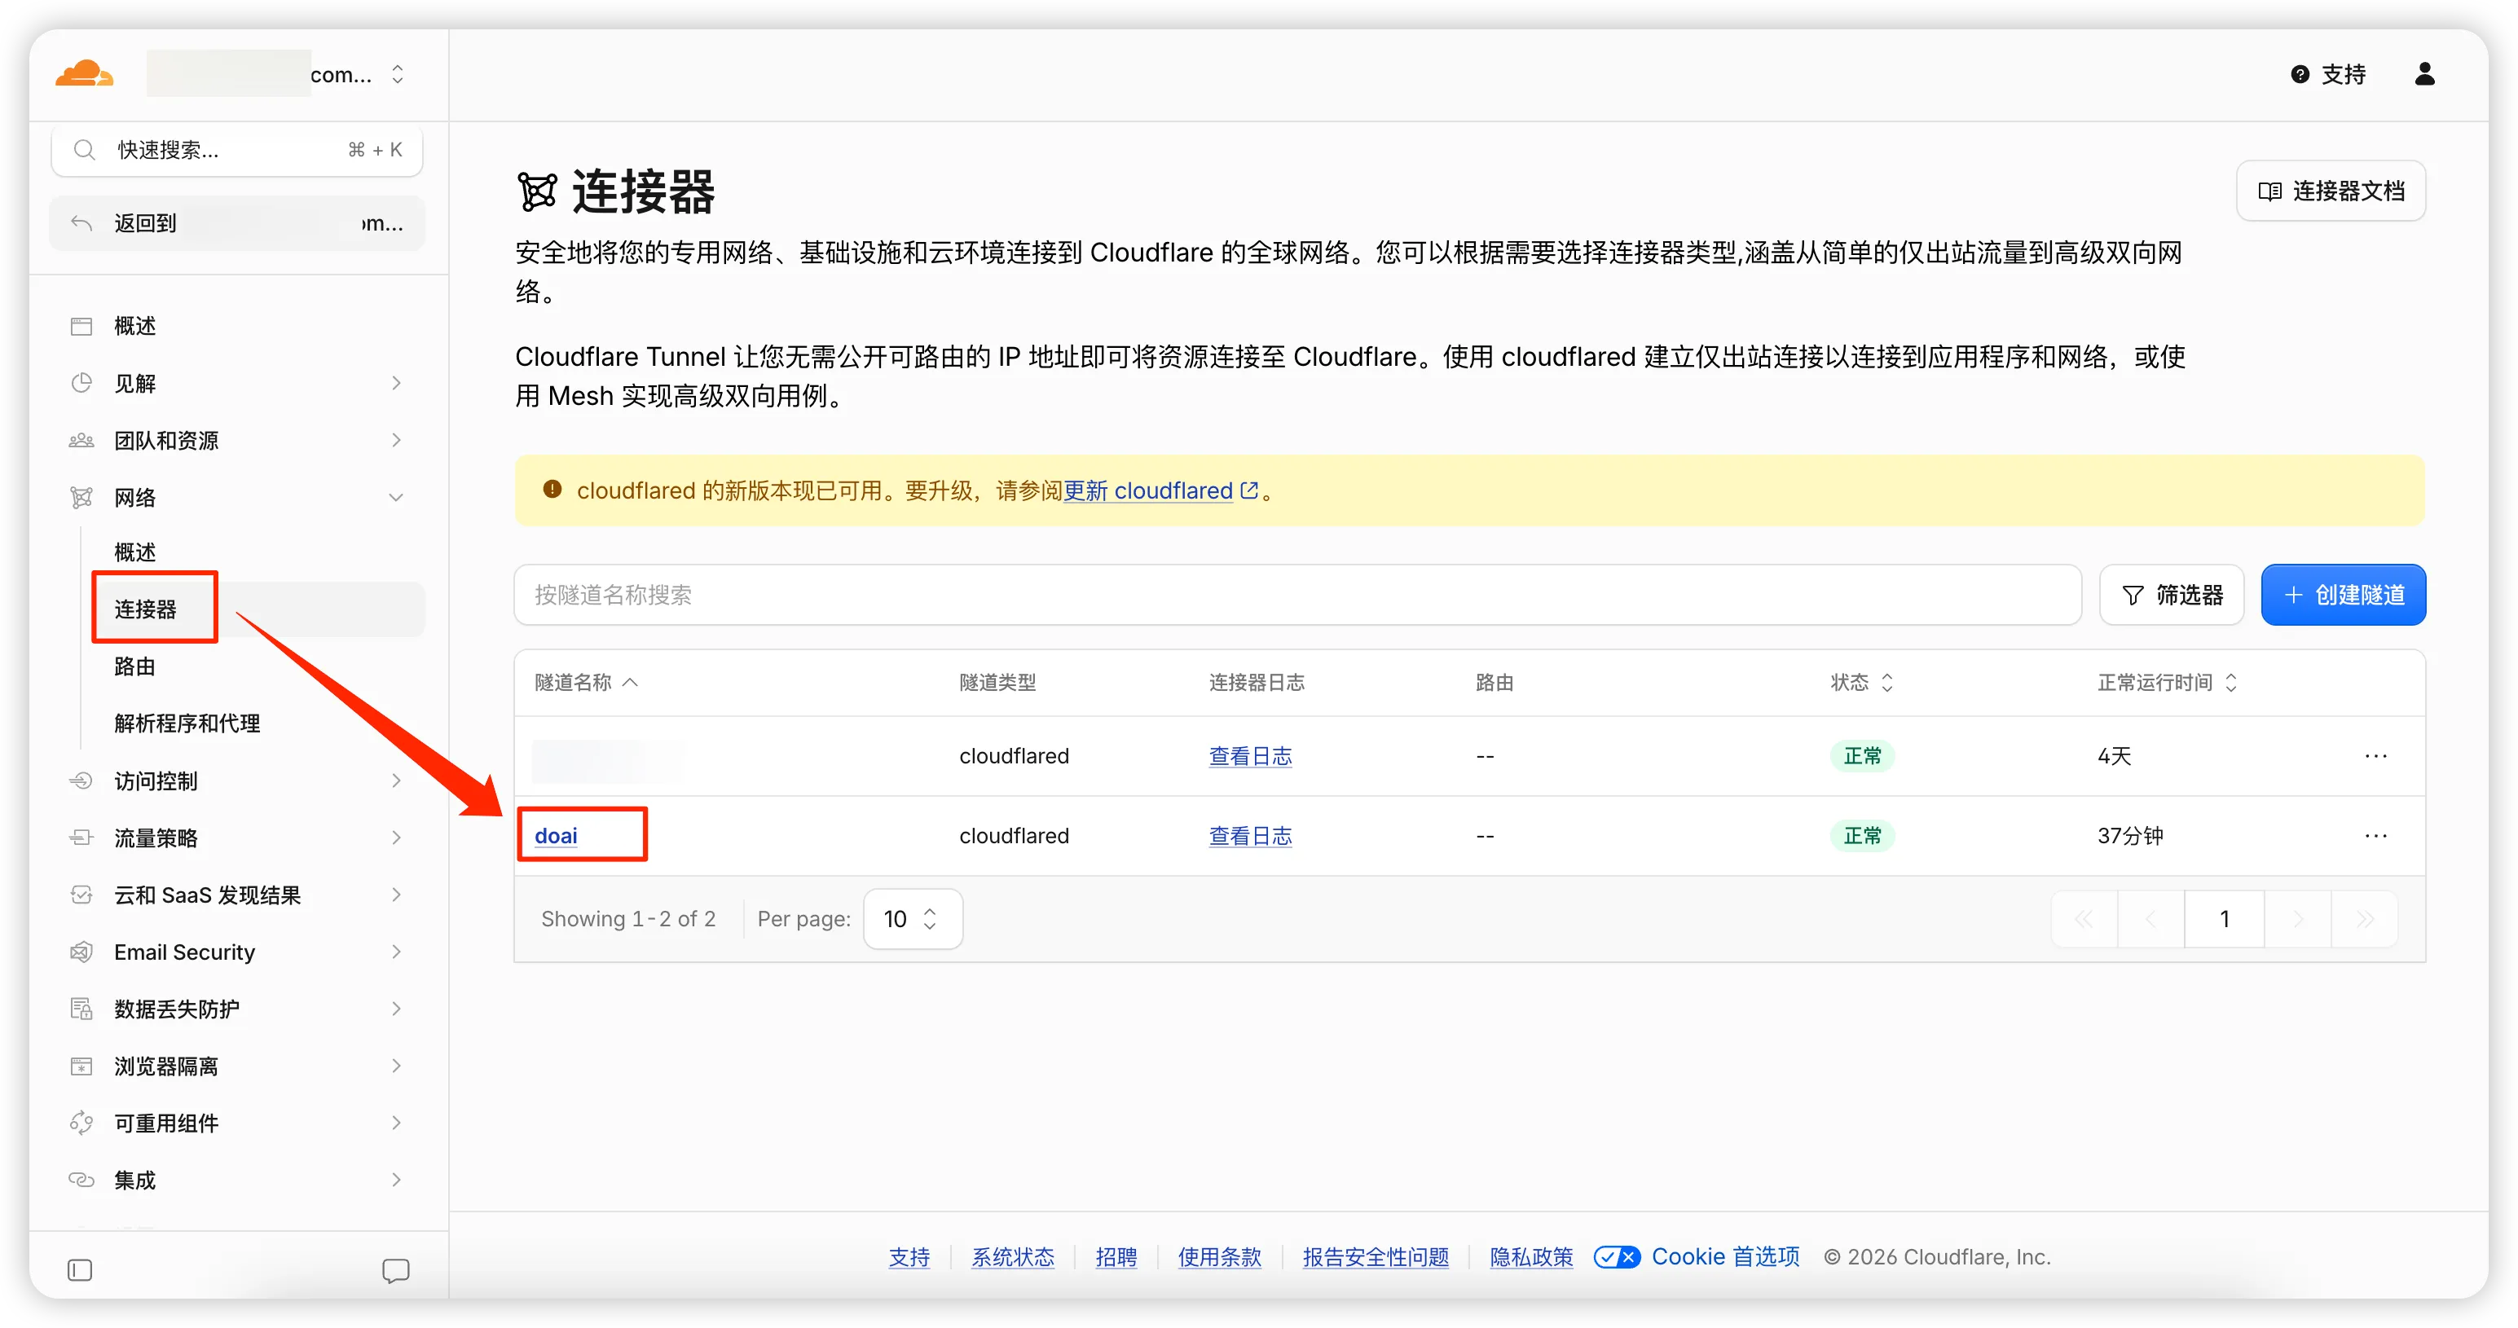Open the doai tunnel link
Image resolution: width=2518 pixels, height=1328 pixels.
pos(557,835)
